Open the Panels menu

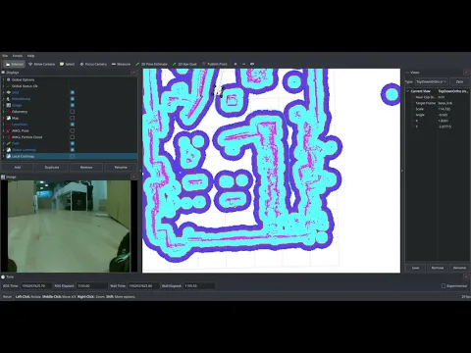(18, 56)
